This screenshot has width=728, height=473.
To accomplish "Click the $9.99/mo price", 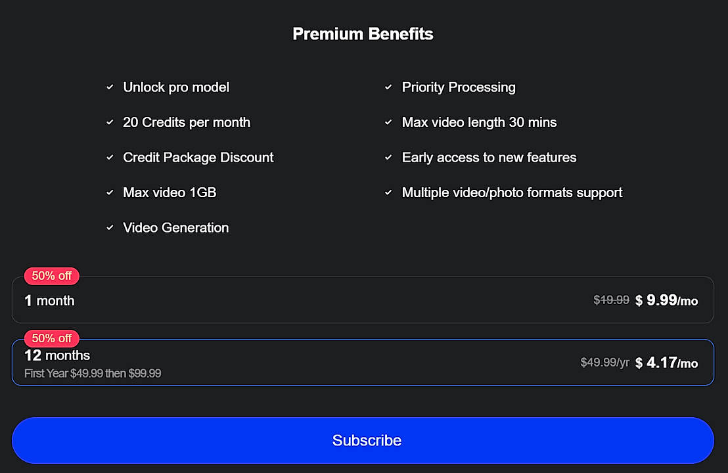I will click(x=666, y=301).
